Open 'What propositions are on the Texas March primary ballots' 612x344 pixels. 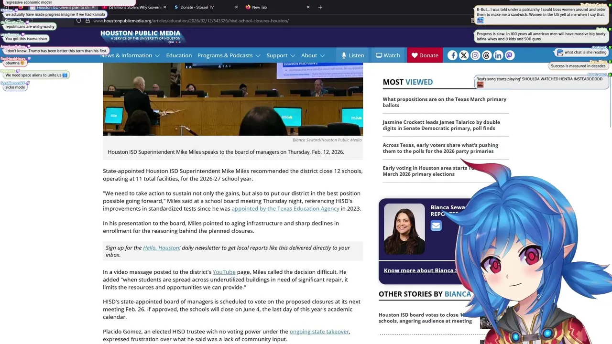444,102
